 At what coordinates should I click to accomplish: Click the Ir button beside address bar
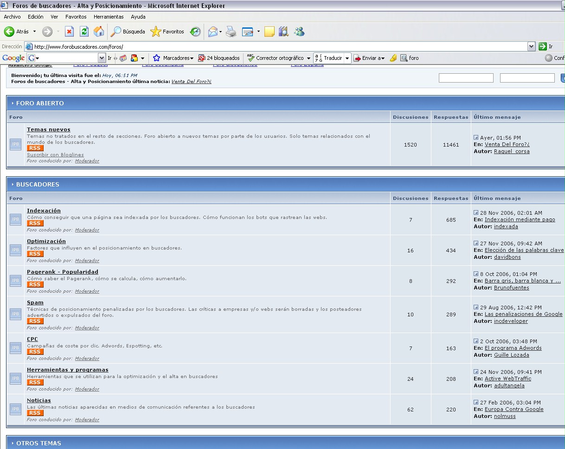click(x=546, y=46)
